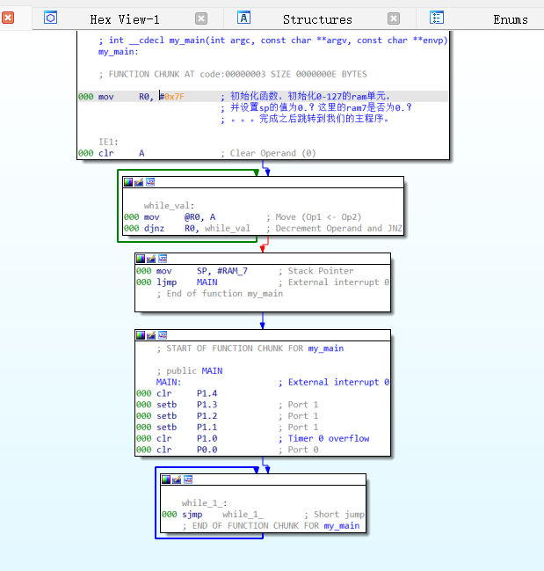The height and width of the screenshot is (571, 544).
Task: Follow the MAIN target in ljmp line
Action: click(x=207, y=282)
